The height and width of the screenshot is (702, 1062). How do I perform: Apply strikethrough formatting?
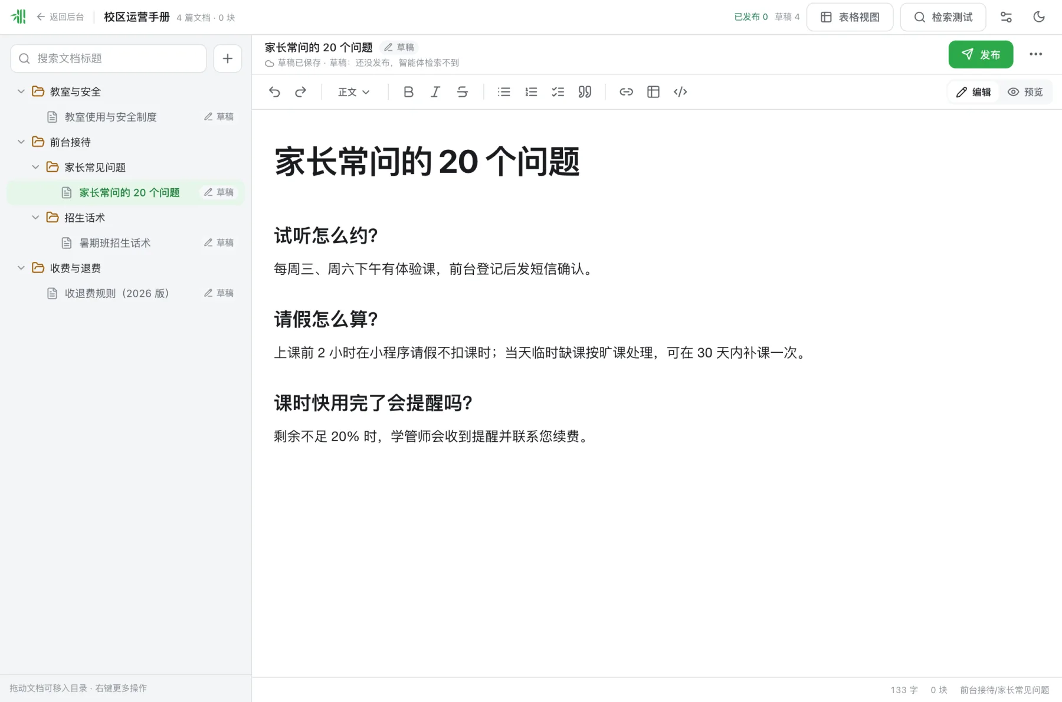click(463, 92)
